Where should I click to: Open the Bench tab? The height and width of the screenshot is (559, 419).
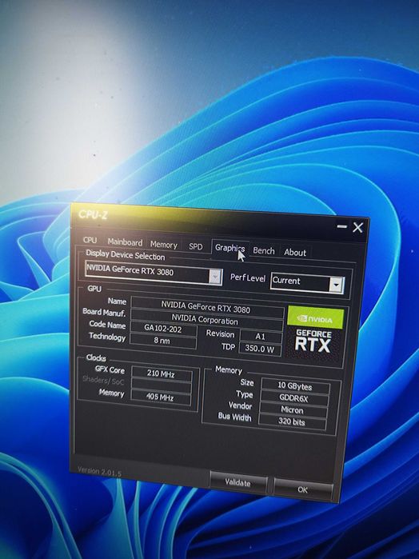pyautogui.click(x=264, y=250)
